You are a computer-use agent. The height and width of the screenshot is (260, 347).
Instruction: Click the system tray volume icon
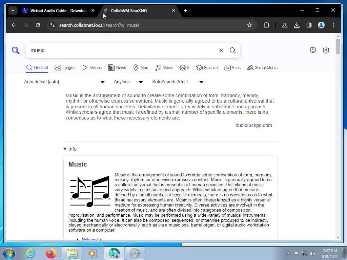click(313, 254)
